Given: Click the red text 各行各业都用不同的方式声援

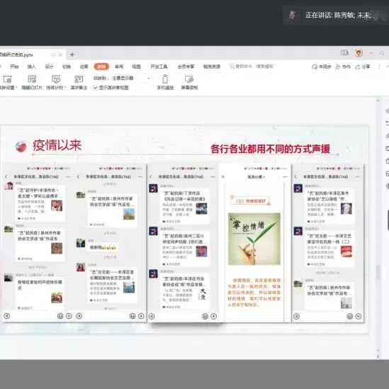Looking at the screenshot, I should (x=270, y=149).
